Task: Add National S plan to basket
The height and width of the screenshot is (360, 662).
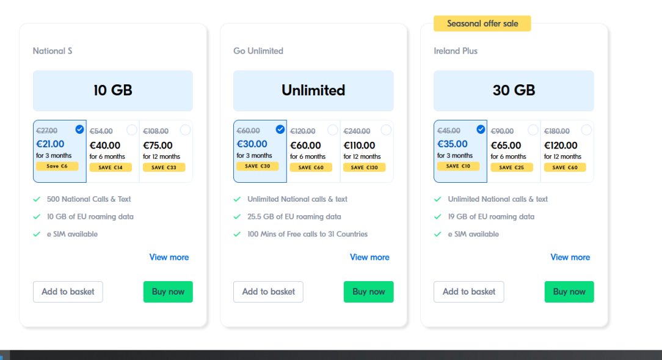Action: (68, 292)
